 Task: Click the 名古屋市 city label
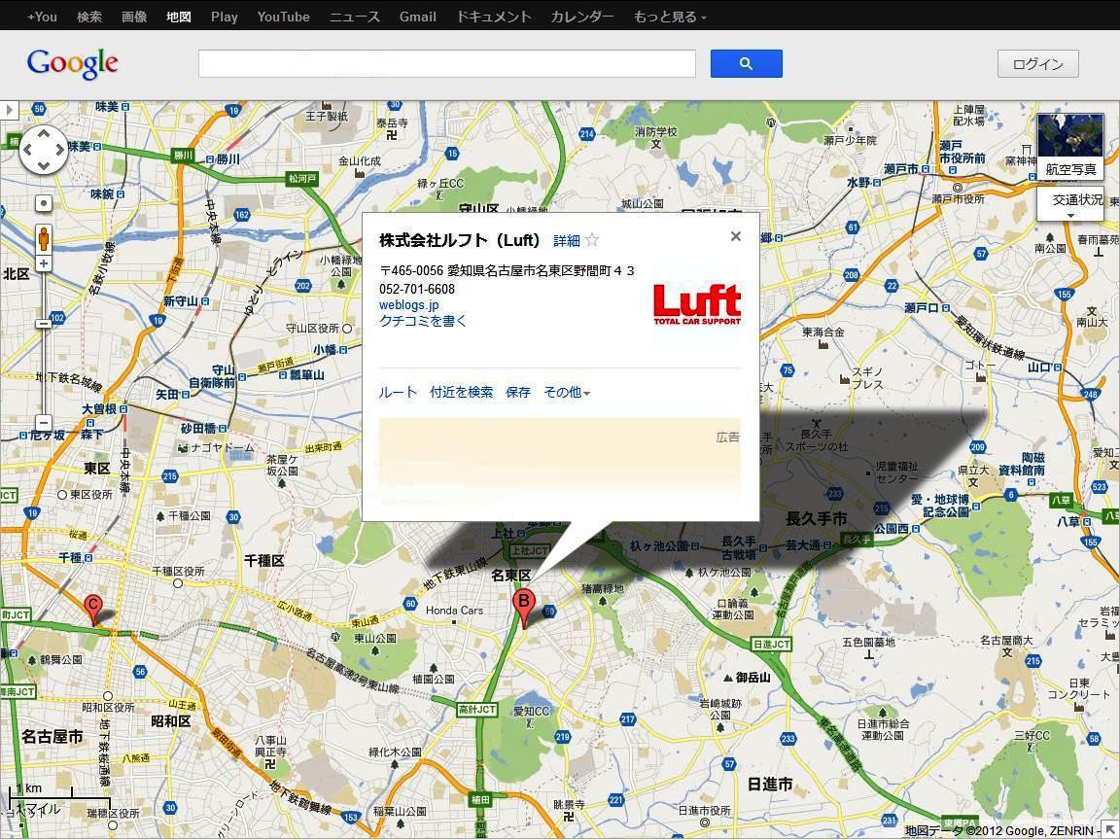(x=52, y=736)
